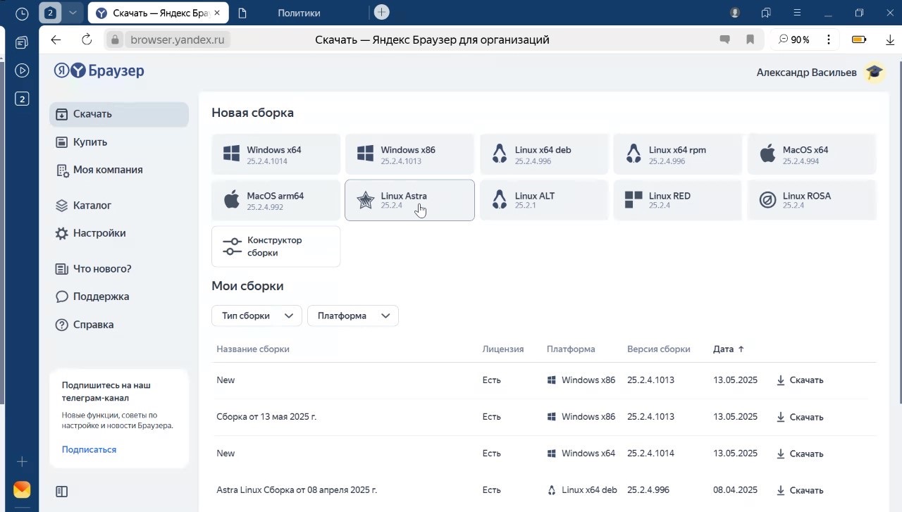Click the lock icon in the address bar

point(115,39)
